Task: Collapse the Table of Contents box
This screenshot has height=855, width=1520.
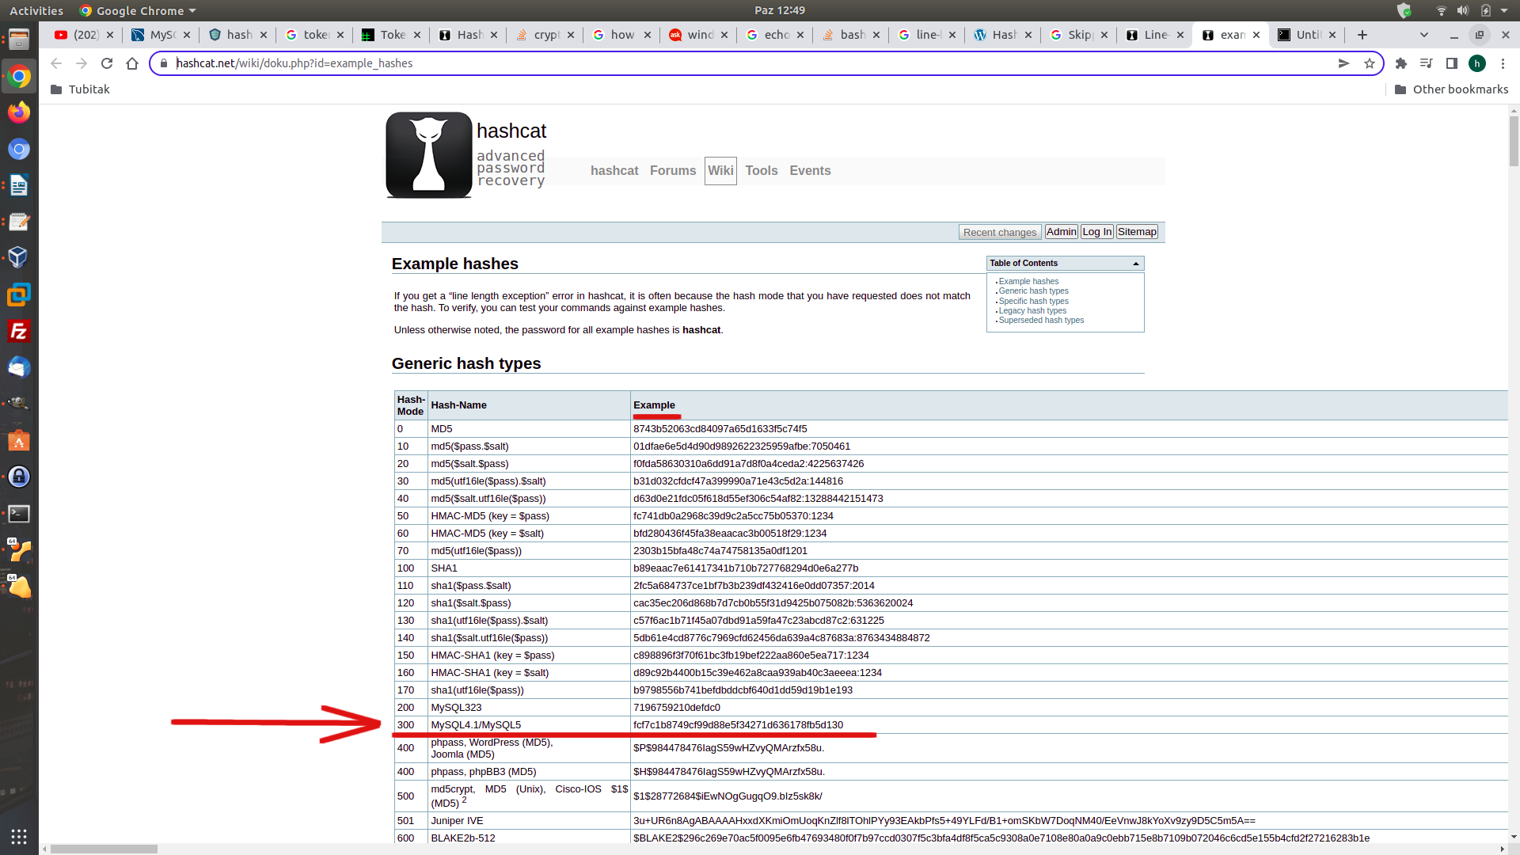Action: click(x=1135, y=264)
